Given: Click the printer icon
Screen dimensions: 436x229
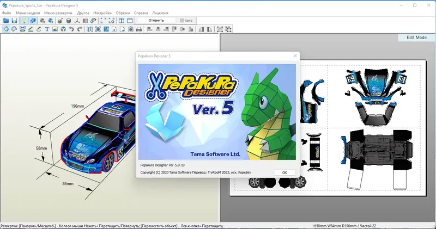Looking at the screenshot, I should (139, 29).
